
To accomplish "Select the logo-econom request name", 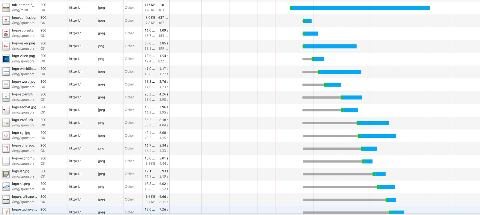I will [25, 158].
